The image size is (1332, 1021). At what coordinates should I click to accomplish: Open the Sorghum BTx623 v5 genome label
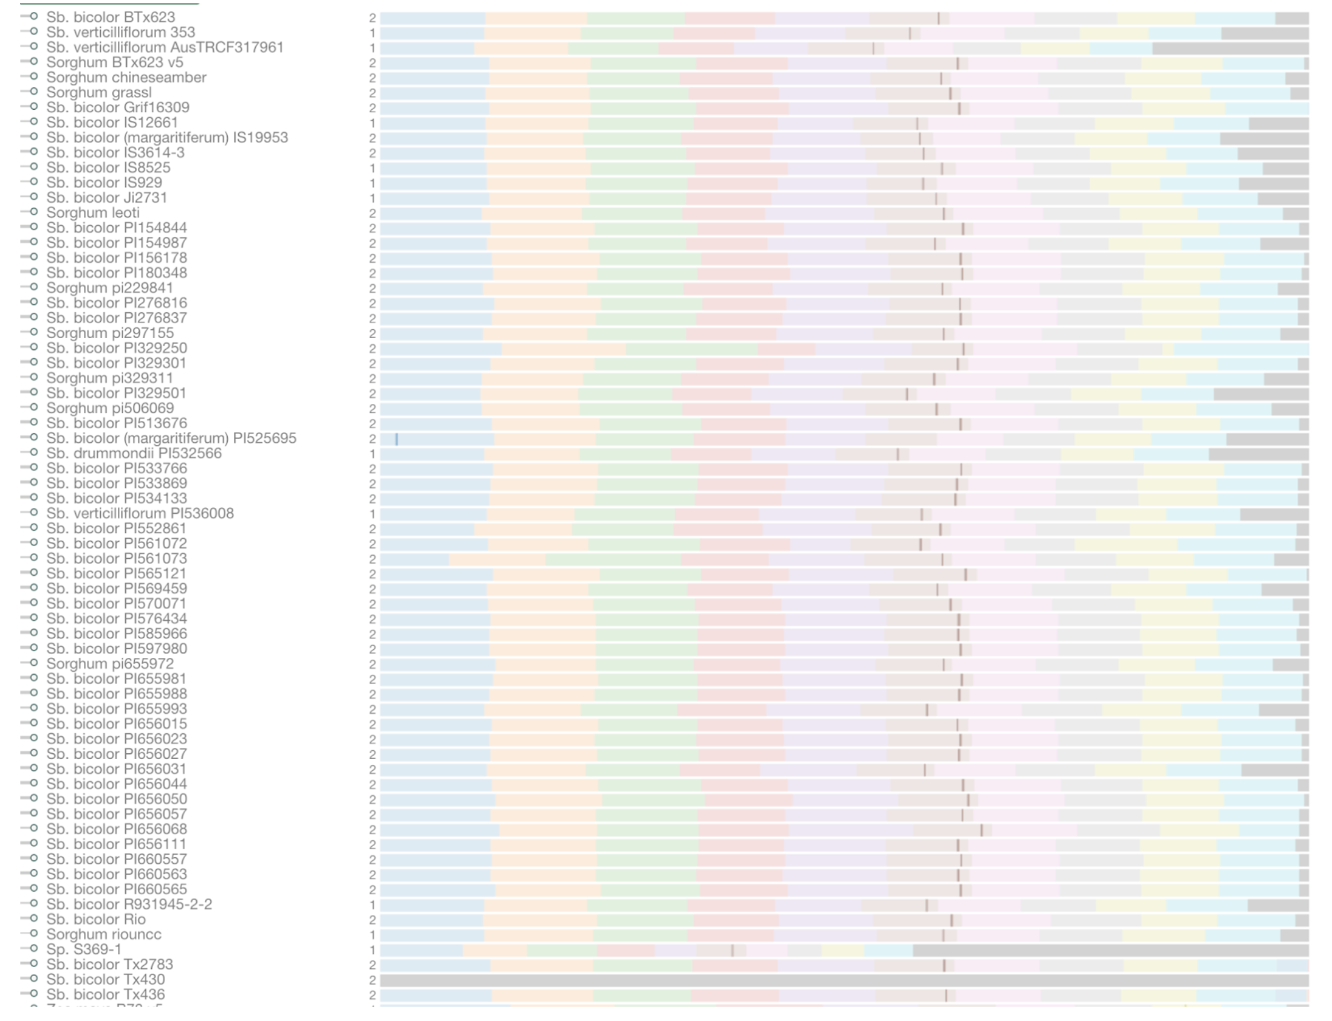[x=115, y=62]
